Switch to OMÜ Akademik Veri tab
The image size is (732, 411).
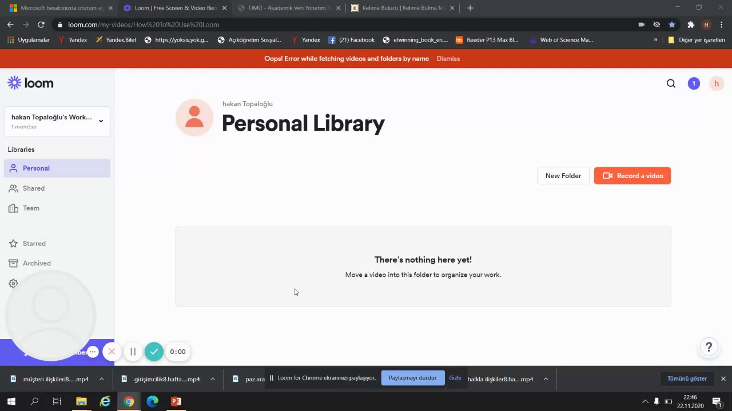289,8
